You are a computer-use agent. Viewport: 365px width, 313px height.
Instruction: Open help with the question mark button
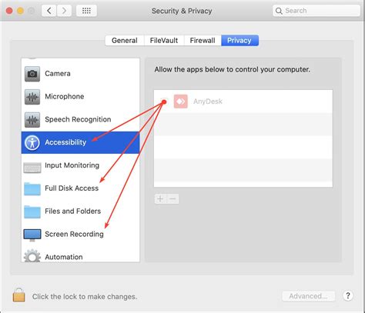pyautogui.click(x=348, y=295)
